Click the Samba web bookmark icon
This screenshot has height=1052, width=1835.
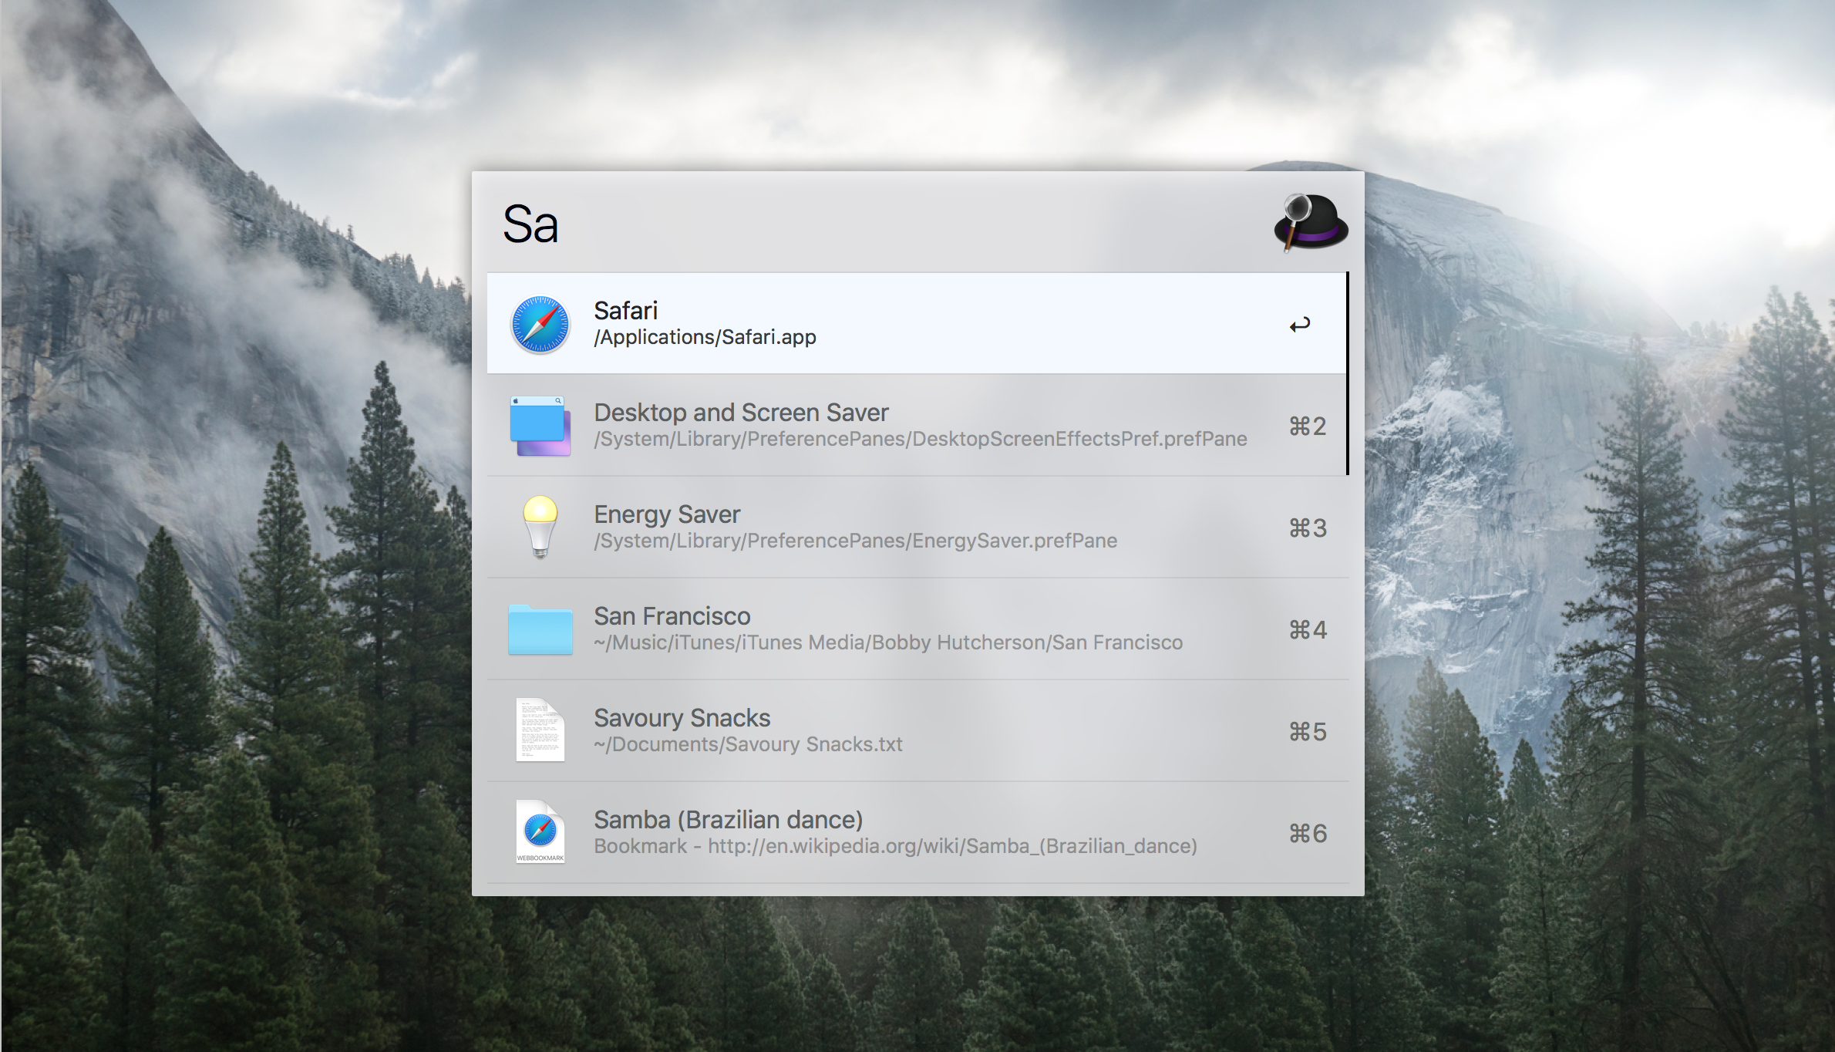[x=540, y=831]
